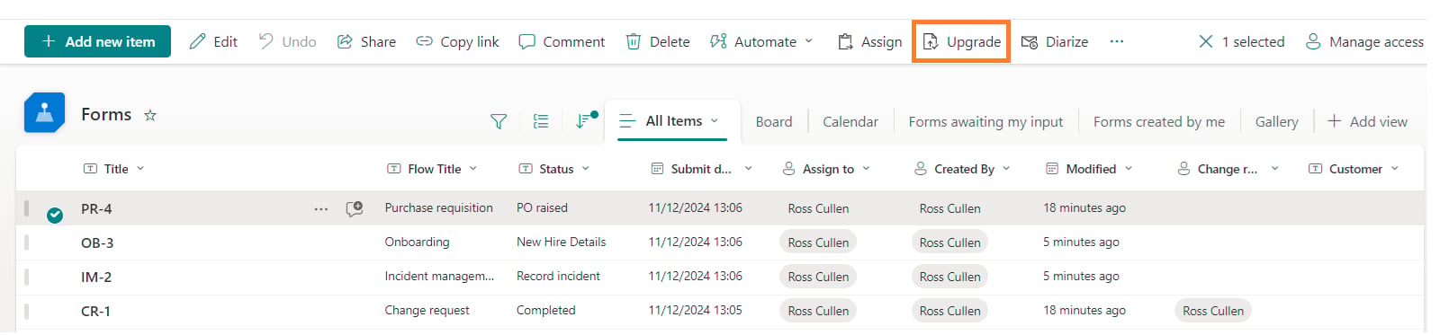Open Forms created by me view
This screenshot has width=1440, height=335.
pos(1159,122)
